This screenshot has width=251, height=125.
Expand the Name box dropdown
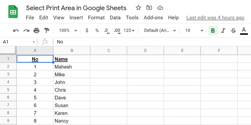(x=34, y=42)
